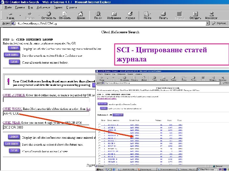Click the SEARCH button in the small Cited Reference window
Screen dimensions: 229x171
tap(104, 108)
